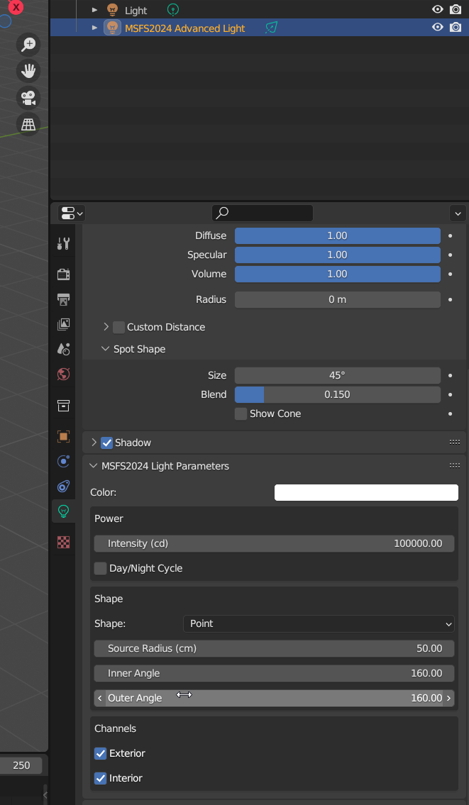This screenshot has height=805, width=469.
Task: Hide MSFS2024 Advanced Light via eye icon
Action: (x=437, y=27)
